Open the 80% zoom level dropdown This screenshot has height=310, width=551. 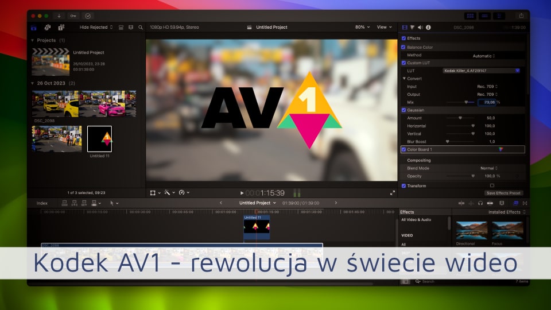tap(362, 27)
